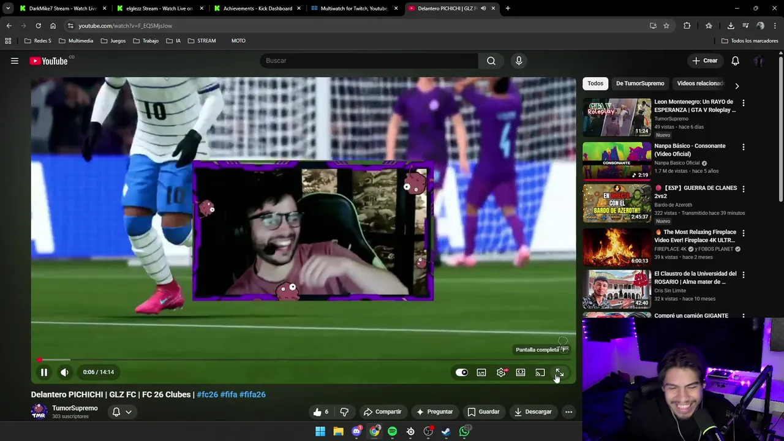Mute the video with the speaker icon

click(x=64, y=372)
